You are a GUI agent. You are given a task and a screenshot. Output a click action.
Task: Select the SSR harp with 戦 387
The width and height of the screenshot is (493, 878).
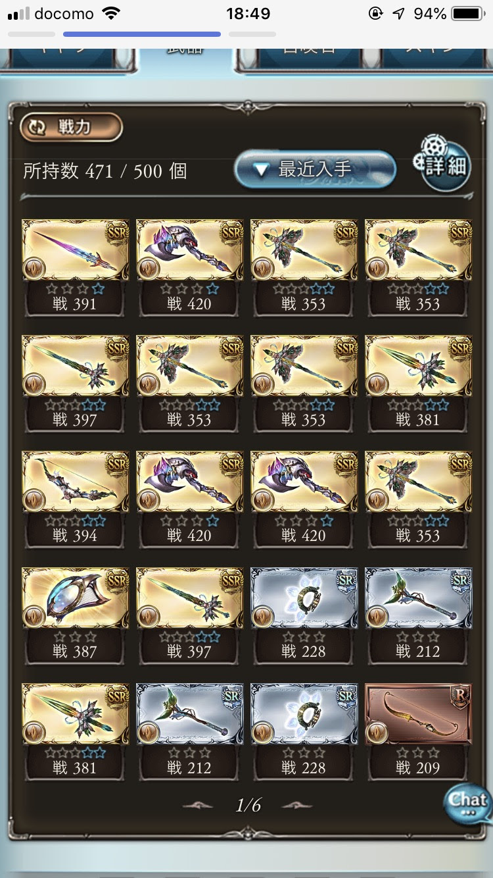[x=75, y=615]
